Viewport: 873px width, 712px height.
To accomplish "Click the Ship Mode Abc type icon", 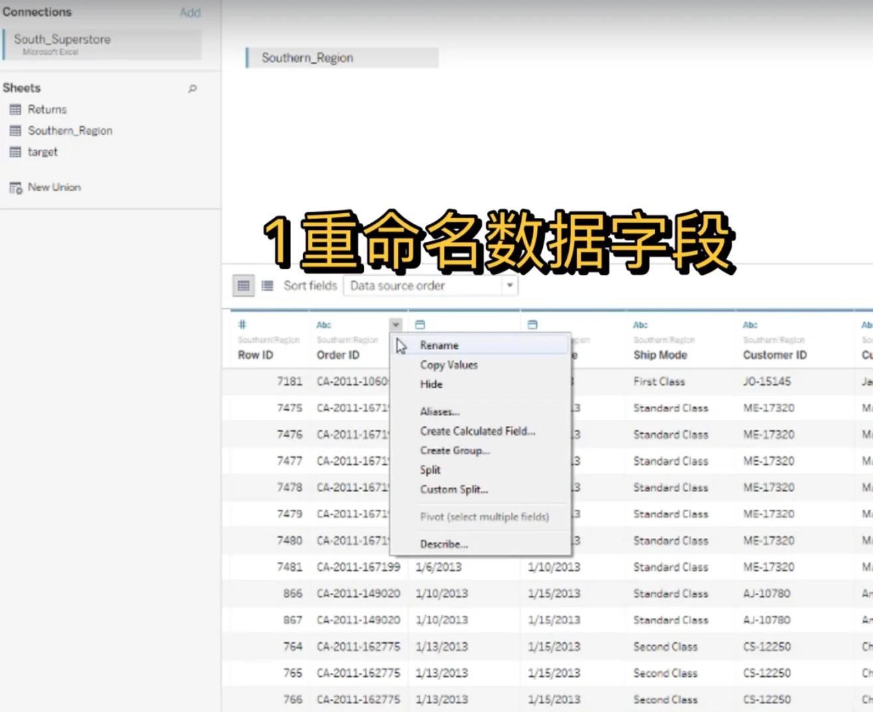I will point(640,325).
